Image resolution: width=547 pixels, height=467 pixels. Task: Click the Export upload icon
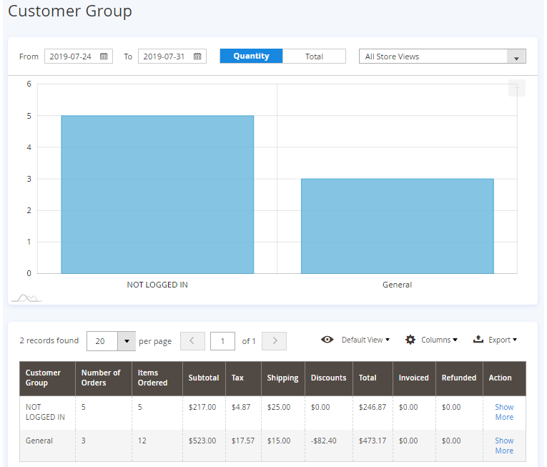[x=478, y=340]
